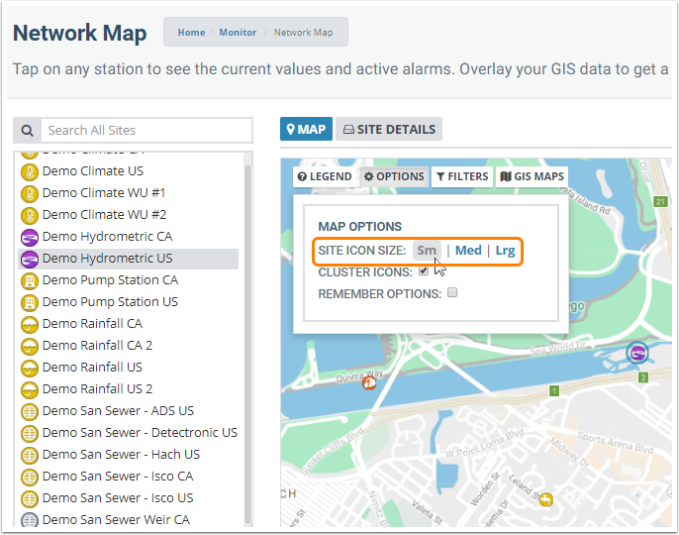The height and width of the screenshot is (535, 679).
Task: Expand the Filters menu
Action: [461, 176]
